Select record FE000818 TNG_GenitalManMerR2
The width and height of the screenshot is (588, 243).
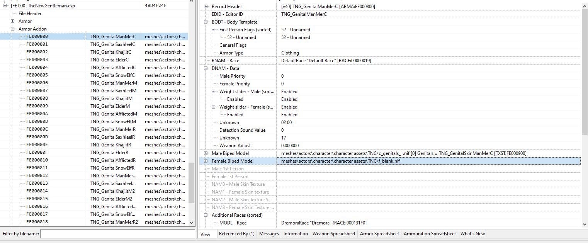pos(94,222)
